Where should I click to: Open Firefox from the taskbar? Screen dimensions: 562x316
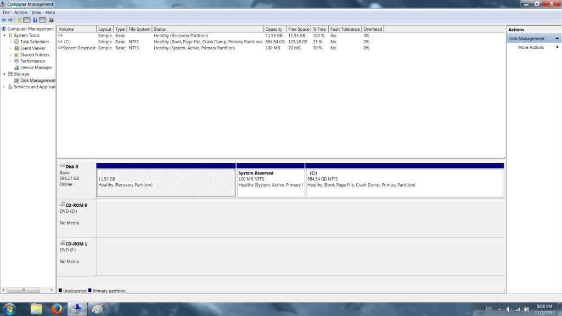(57, 309)
